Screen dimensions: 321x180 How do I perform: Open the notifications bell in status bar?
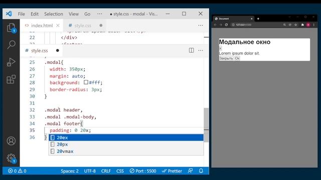[201, 171]
